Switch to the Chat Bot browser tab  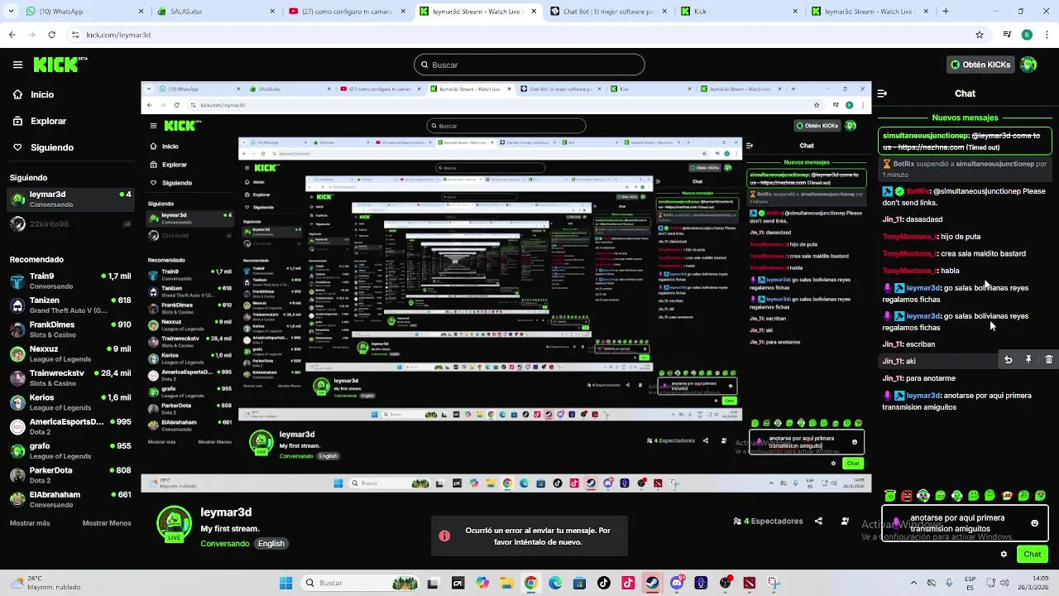tap(608, 12)
